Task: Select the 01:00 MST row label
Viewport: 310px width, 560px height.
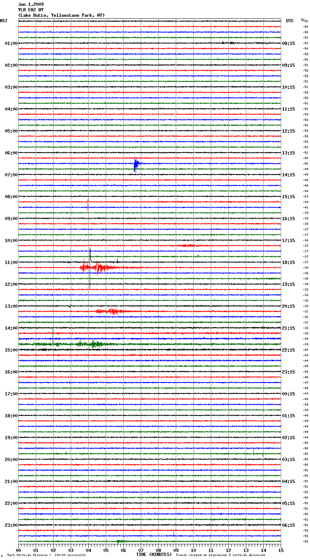Action: pos(11,43)
